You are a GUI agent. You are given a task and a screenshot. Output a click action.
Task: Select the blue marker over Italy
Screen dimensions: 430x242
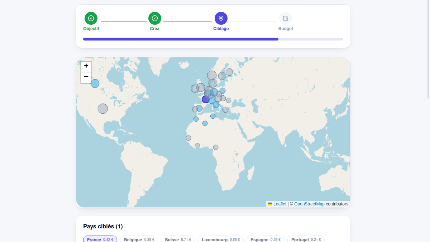coord(216,105)
